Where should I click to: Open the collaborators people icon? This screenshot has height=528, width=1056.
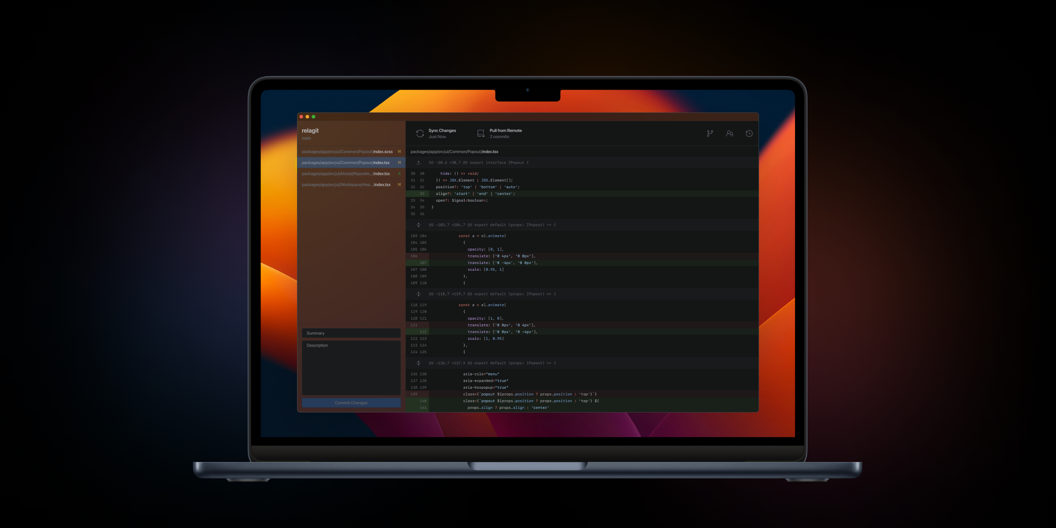click(x=730, y=134)
